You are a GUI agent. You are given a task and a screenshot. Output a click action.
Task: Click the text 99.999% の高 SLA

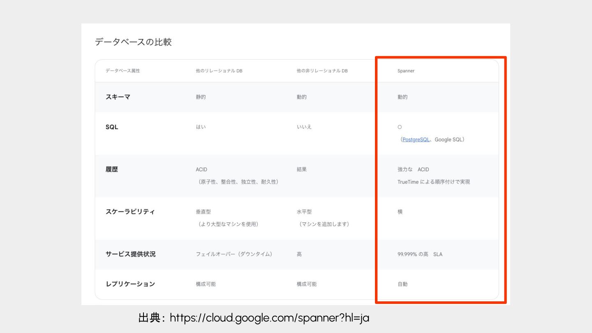coord(420,254)
